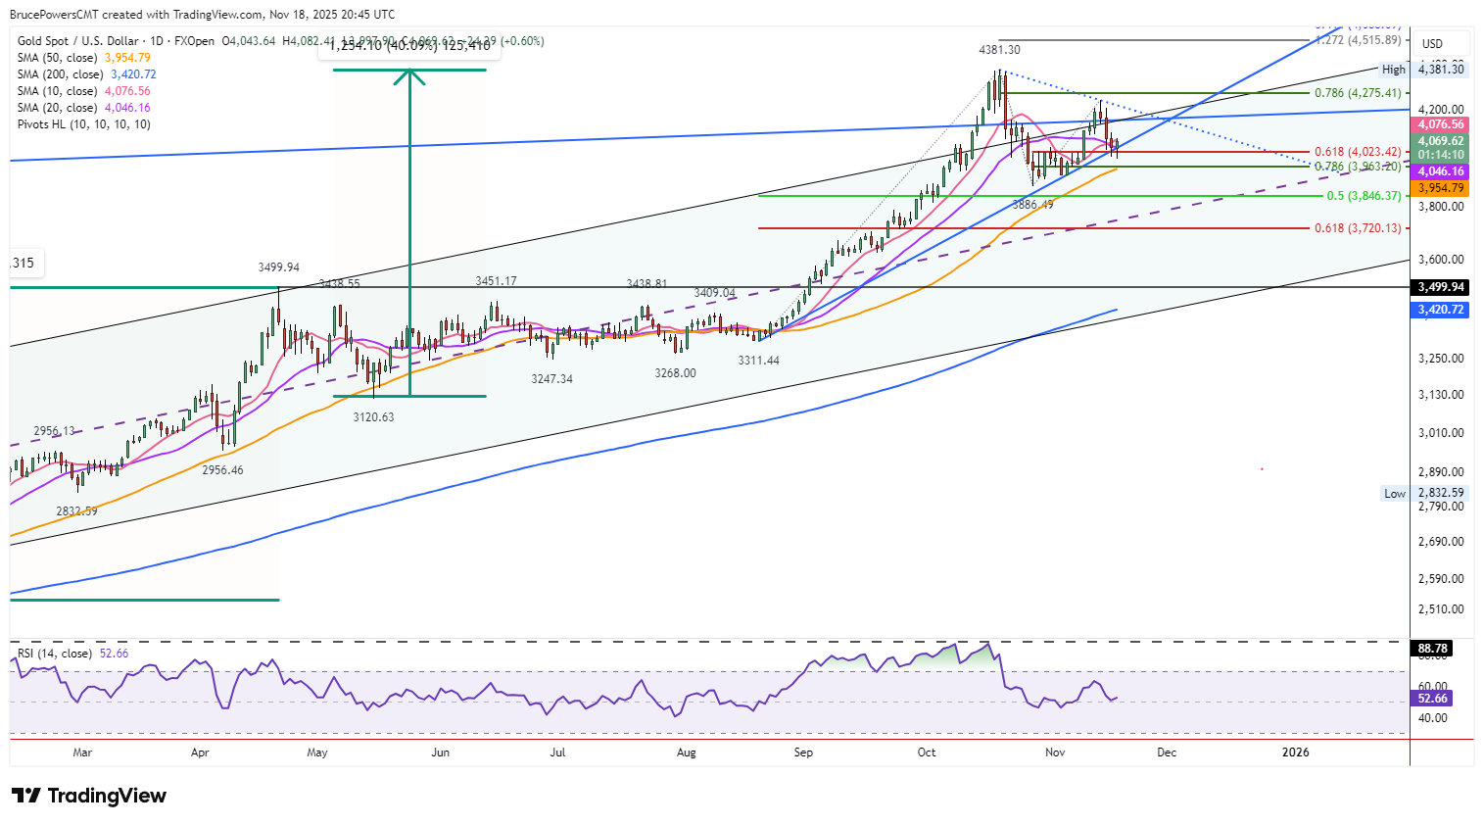Viewport: 1484px width, 825px height.
Task: Click the orange 3,954.79 SMA 50 price tag
Action: pyautogui.click(x=1440, y=188)
